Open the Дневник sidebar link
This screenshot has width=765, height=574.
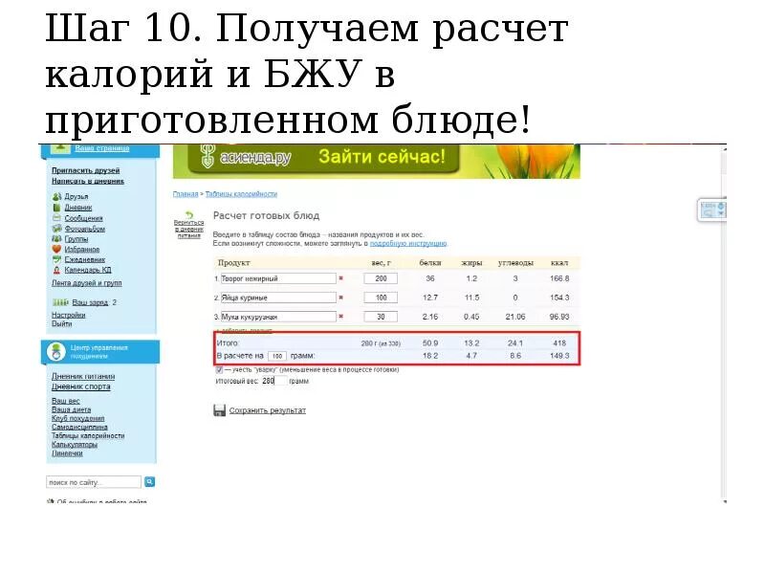click(x=78, y=208)
